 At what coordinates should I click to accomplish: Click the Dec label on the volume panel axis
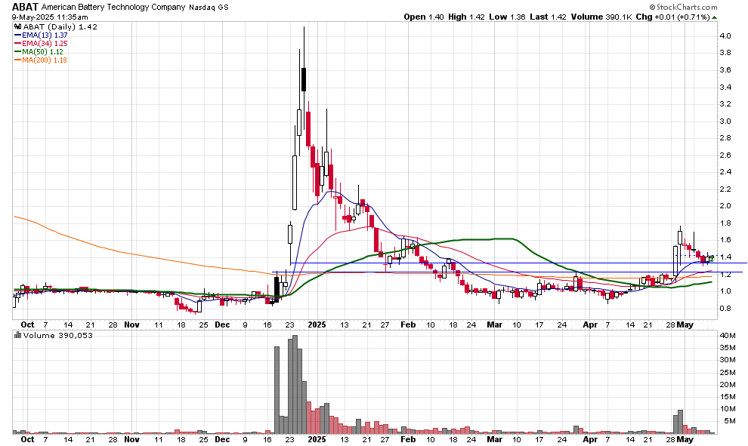[x=222, y=438]
